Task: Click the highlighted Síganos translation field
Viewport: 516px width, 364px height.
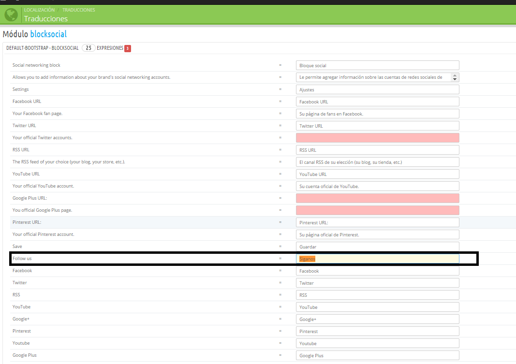Action: (377, 259)
